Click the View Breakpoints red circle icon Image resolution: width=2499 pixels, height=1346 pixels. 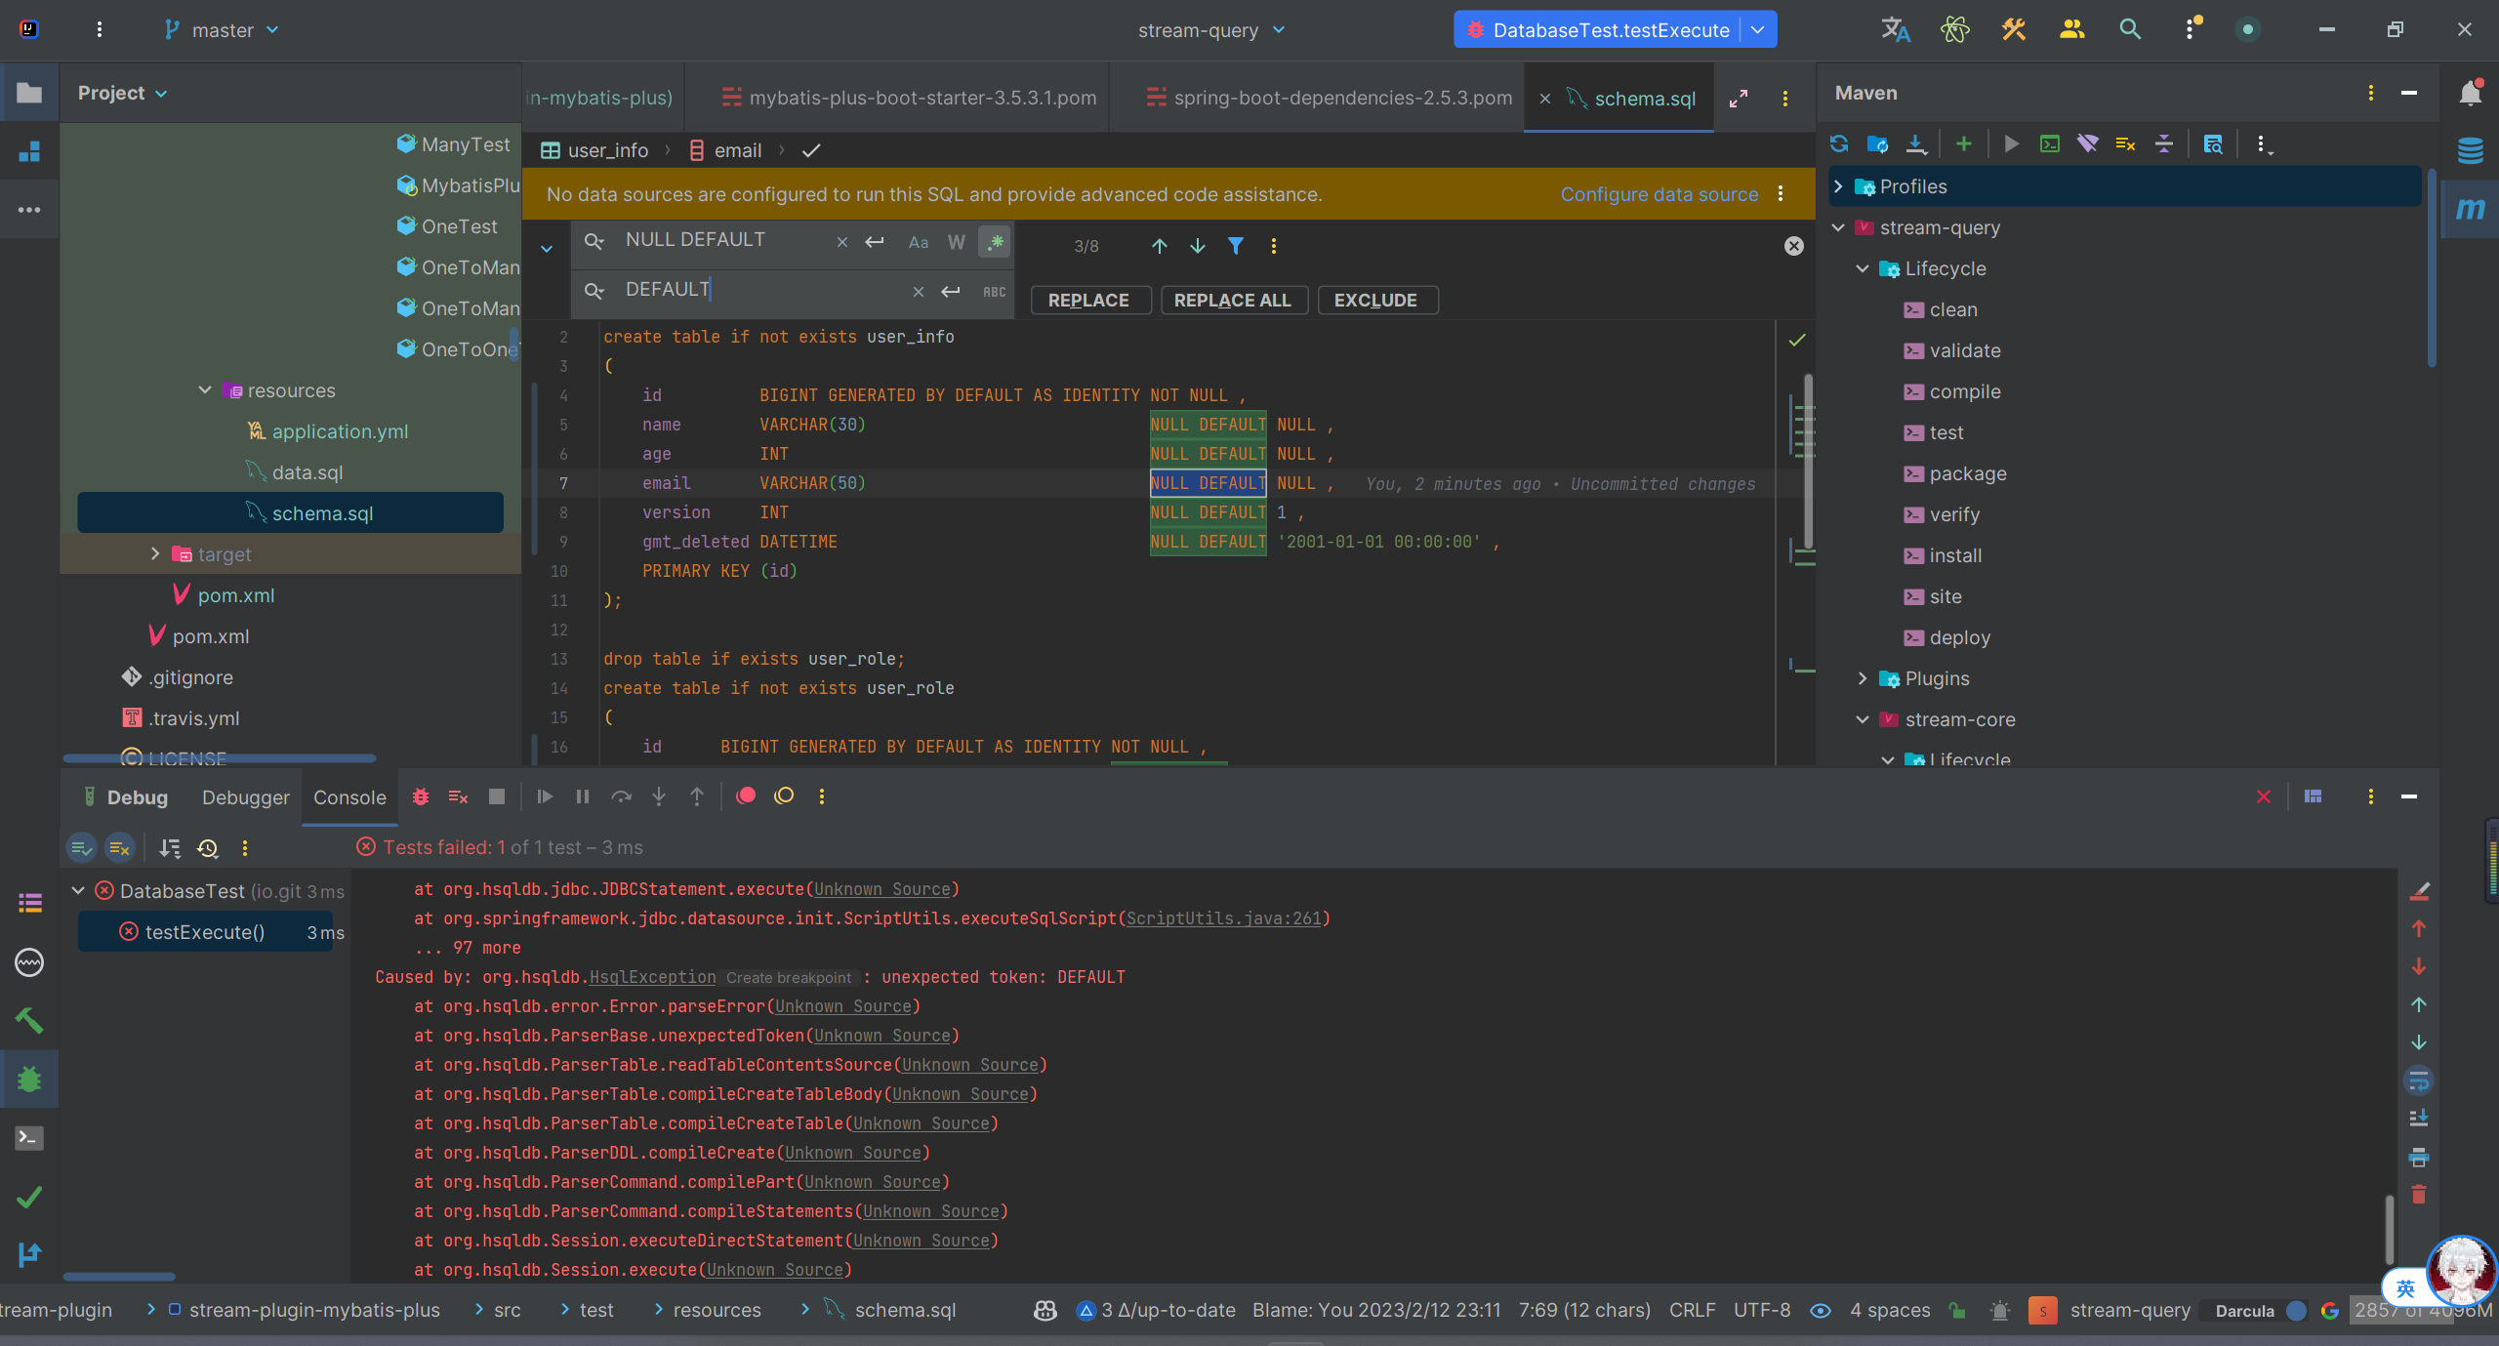(746, 796)
